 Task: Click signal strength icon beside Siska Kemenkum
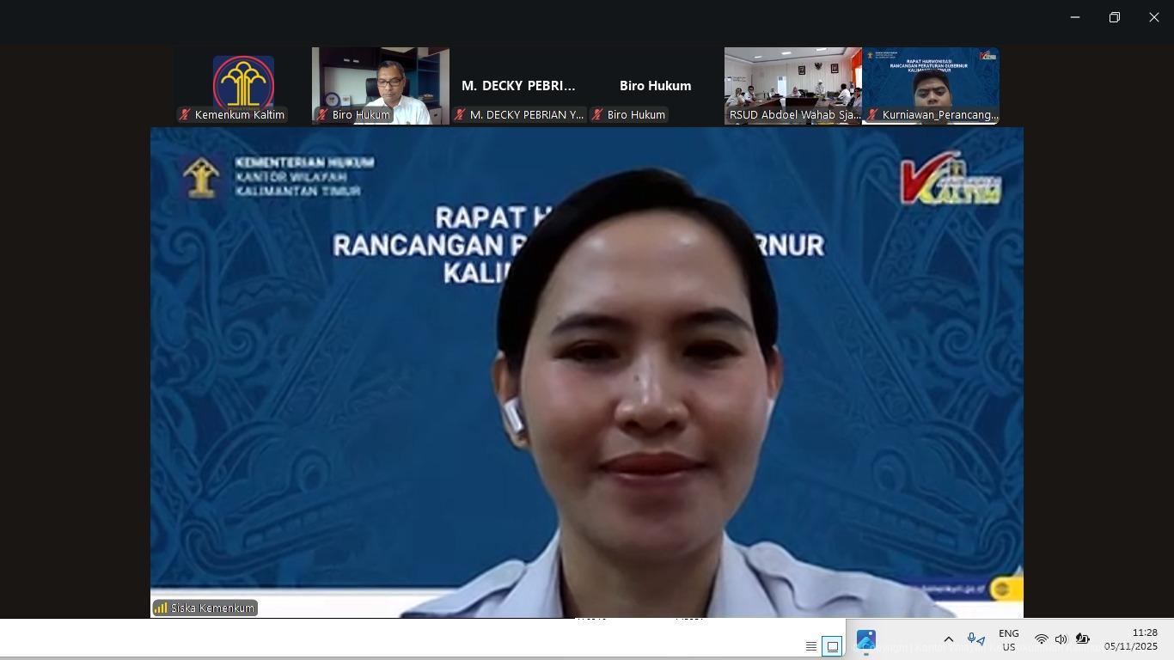(161, 608)
